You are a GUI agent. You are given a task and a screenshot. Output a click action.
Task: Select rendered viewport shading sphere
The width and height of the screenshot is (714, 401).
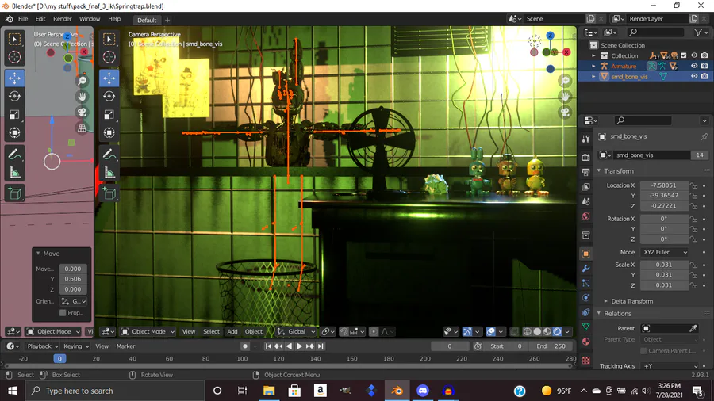(x=558, y=331)
